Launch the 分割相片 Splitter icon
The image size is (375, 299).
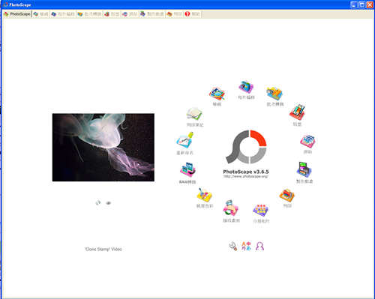(261, 211)
